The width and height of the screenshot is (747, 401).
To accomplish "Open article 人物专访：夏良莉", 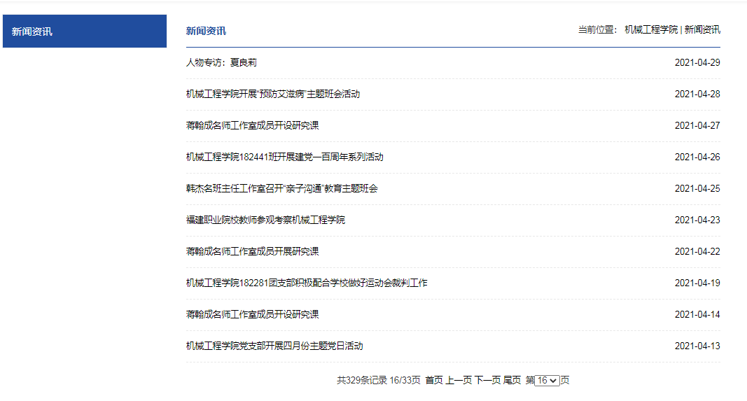I will coord(221,63).
